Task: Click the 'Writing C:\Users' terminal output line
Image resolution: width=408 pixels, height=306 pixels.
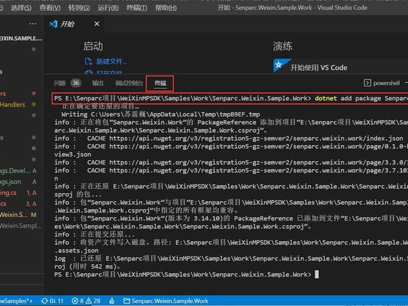Action: click(x=161, y=114)
